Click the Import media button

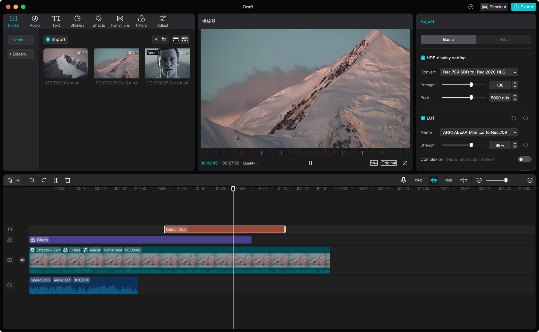56,40
